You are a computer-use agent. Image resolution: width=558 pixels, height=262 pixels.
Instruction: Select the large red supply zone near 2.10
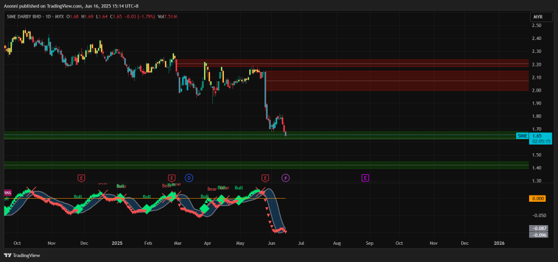pos(397,81)
